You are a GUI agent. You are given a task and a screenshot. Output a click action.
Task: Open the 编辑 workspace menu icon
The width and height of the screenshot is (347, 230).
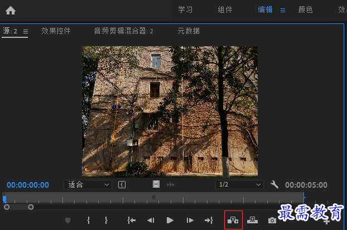coord(283,11)
